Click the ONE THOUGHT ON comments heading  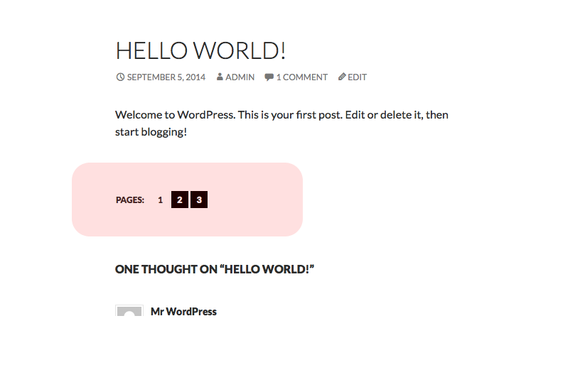pyautogui.click(x=215, y=269)
